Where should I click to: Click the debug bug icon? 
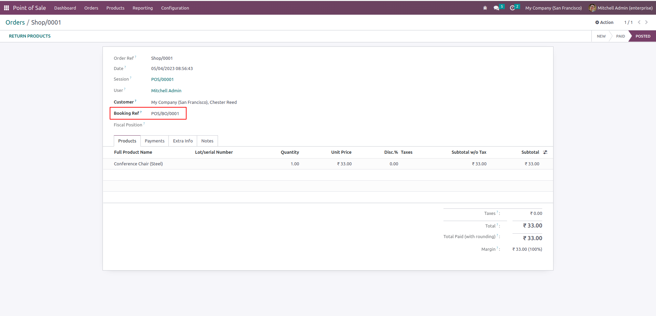485,8
